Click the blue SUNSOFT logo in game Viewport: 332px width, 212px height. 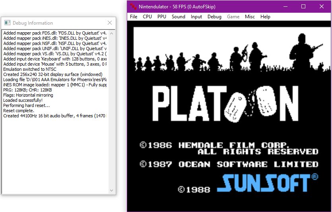coord(267,183)
